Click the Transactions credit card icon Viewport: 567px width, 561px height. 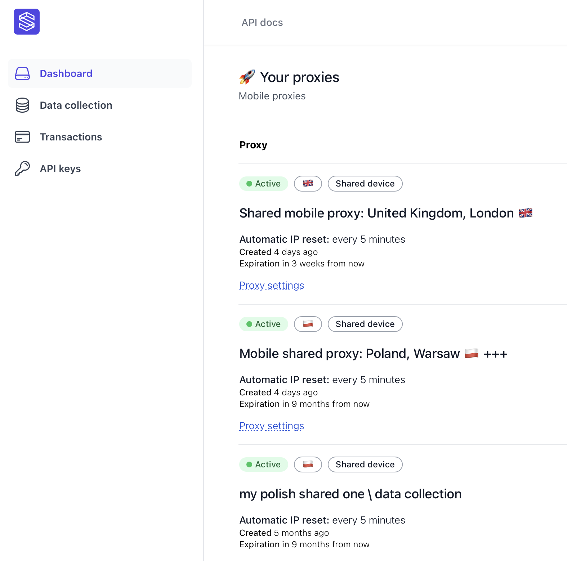pyautogui.click(x=22, y=137)
